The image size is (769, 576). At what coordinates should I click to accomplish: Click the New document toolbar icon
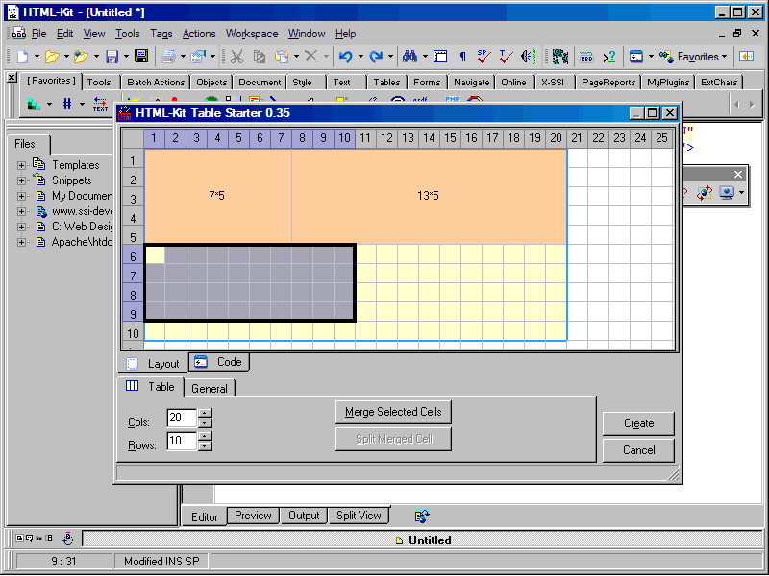point(22,57)
